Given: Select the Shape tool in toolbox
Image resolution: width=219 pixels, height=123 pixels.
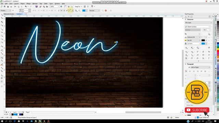Looking at the screenshot, I should point(2,18).
